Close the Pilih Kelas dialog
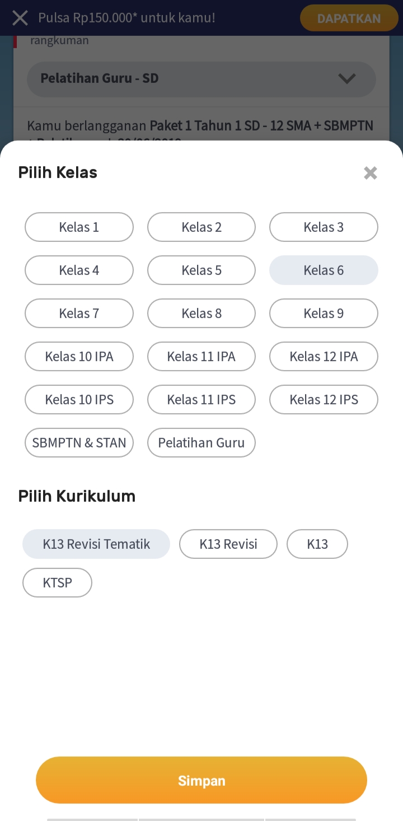The width and height of the screenshot is (403, 821). click(x=370, y=173)
